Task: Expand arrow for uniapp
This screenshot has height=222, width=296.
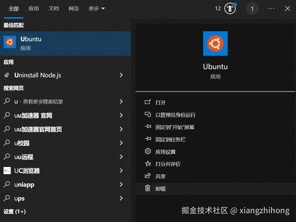Action: (x=121, y=184)
